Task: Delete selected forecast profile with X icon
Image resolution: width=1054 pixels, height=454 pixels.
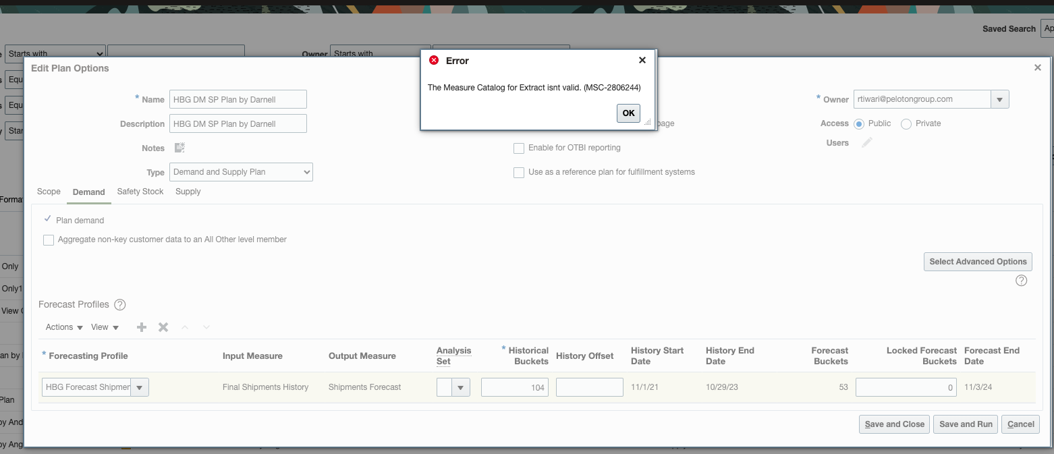Action: pyautogui.click(x=163, y=327)
